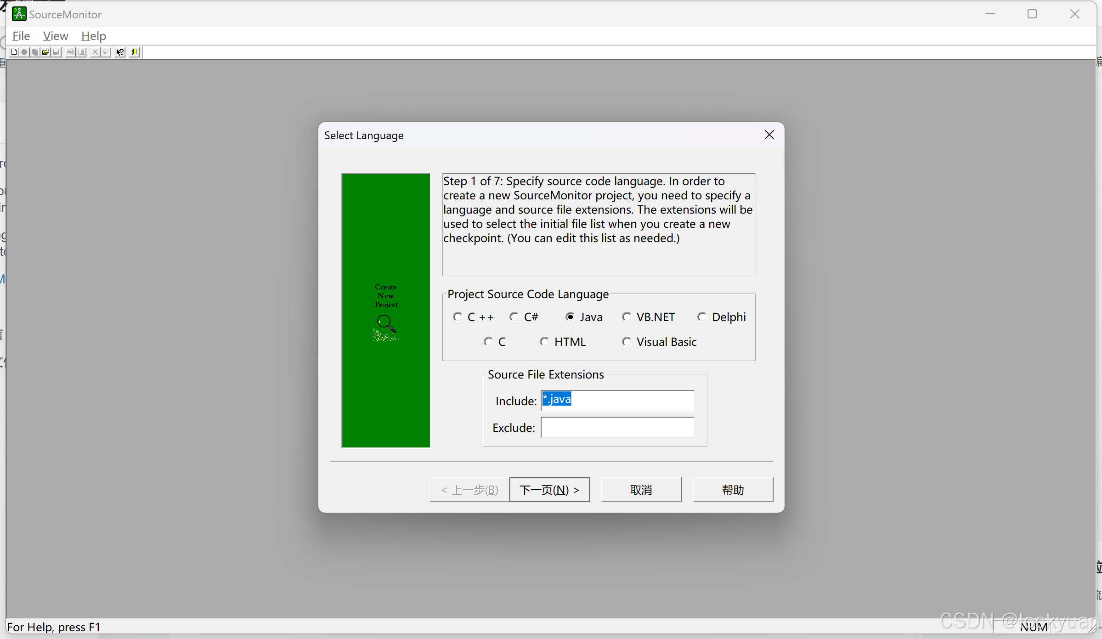Select the Delphi radio option
This screenshot has height=639, width=1102.
coord(702,317)
